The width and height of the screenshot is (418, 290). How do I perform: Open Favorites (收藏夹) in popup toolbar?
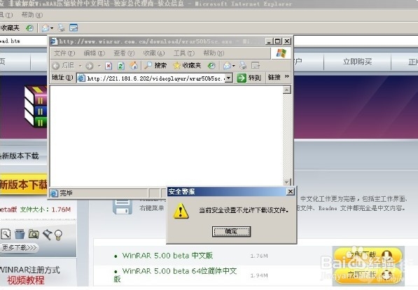point(187,65)
